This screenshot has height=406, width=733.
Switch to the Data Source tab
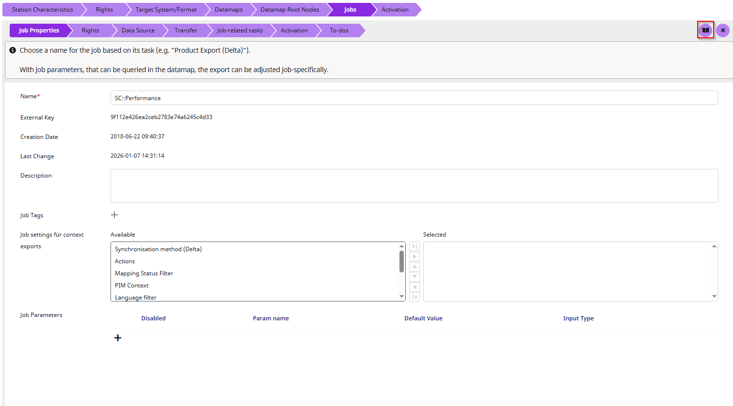(138, 30)
